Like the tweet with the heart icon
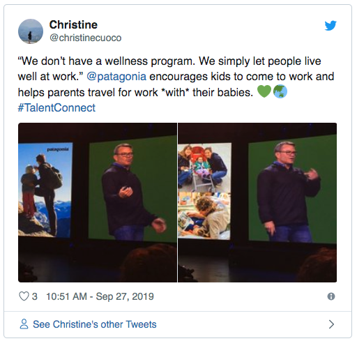357x341 pixels. (x=24, y=296)
